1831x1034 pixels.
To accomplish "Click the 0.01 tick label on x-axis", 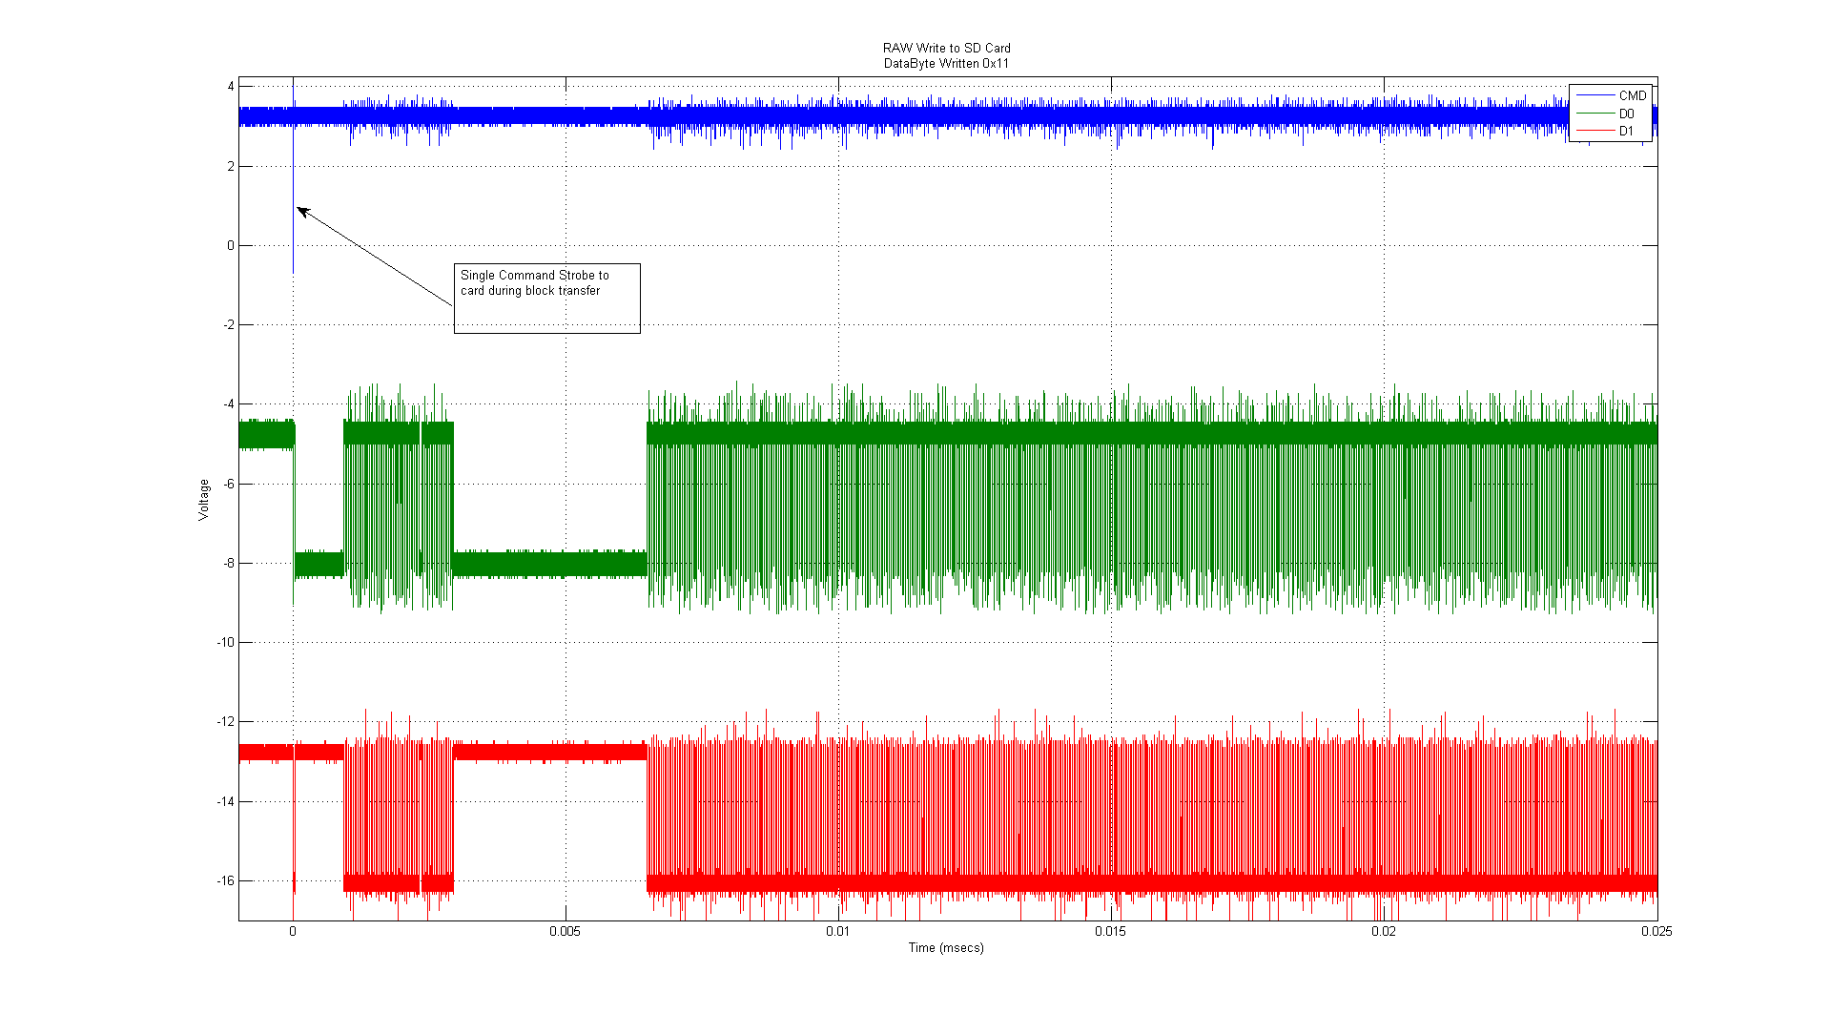I will coord(837,932).
